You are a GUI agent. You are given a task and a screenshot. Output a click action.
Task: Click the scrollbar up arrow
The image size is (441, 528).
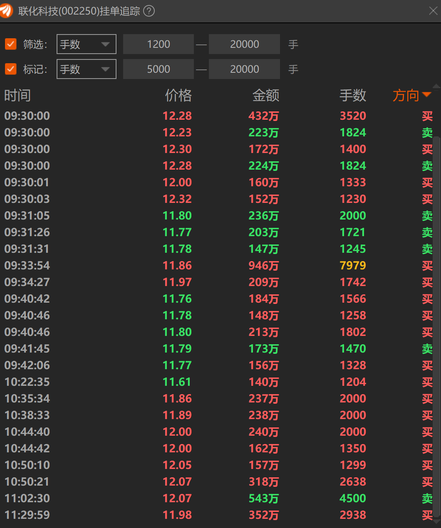point(436,86)
